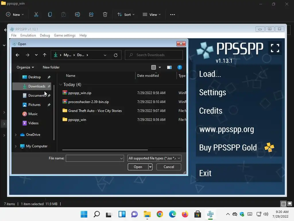Click the Change your view icon in Open dialog
This screenshot has width=294, height=221.
point(154,67)
